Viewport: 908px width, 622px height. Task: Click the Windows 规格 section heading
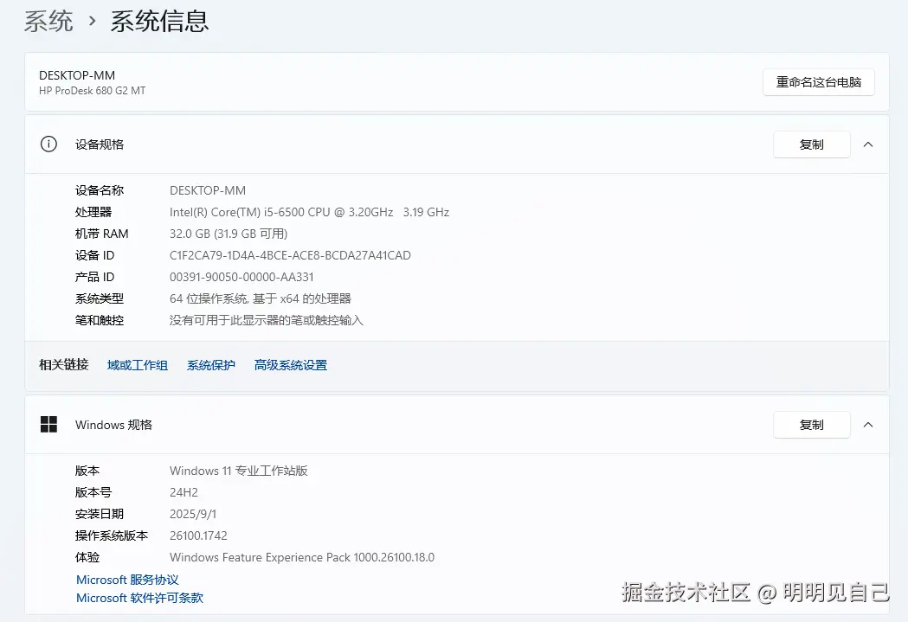pos(113,425)
